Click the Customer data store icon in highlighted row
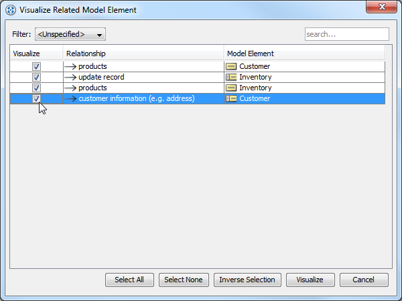Viewport: 402px width, 301px height. point(231,98)
